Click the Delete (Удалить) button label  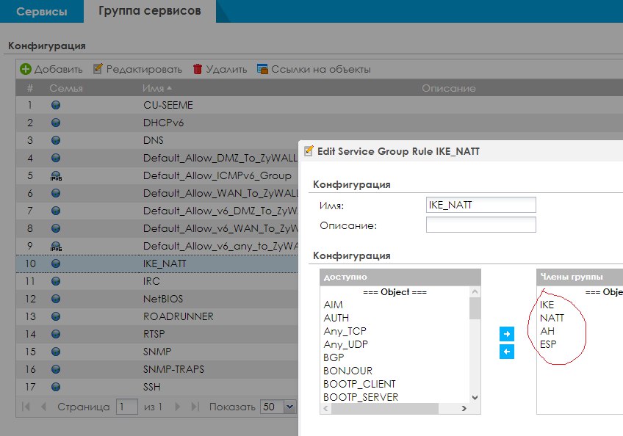(226, 69)
